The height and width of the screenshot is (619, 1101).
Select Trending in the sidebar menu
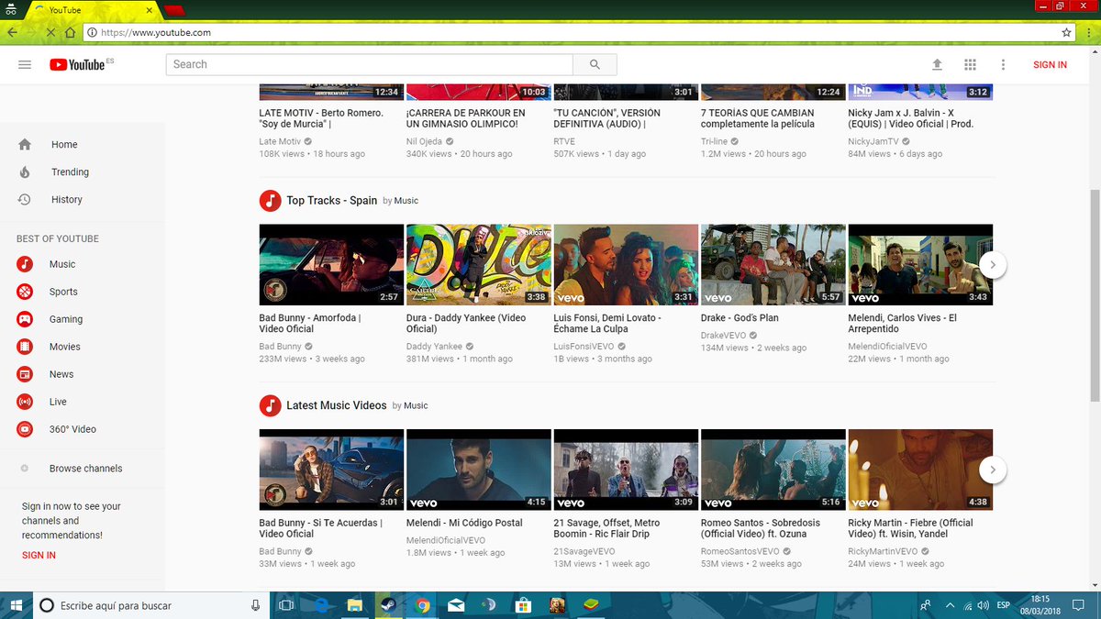click(70, 171)
